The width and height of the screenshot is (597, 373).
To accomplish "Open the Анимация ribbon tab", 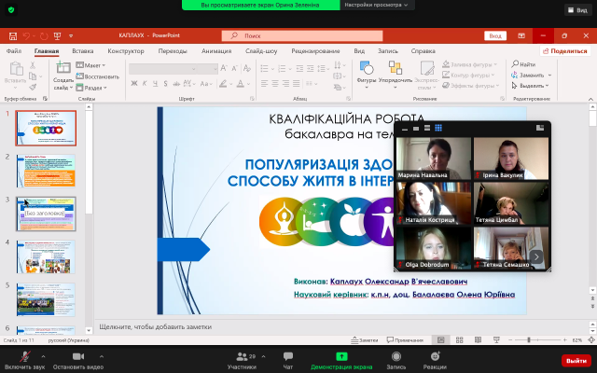I will (x=215, y=51).
